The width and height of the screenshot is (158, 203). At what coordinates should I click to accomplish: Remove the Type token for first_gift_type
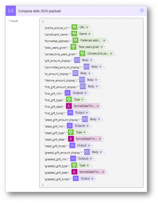click(82, 99)
